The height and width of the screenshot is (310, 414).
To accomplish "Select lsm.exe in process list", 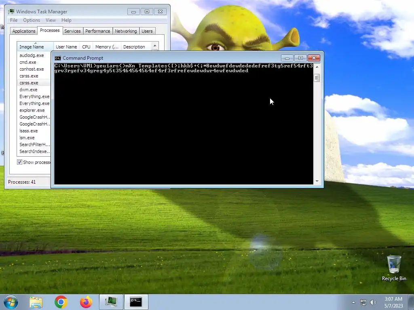I will click(27, 138).
